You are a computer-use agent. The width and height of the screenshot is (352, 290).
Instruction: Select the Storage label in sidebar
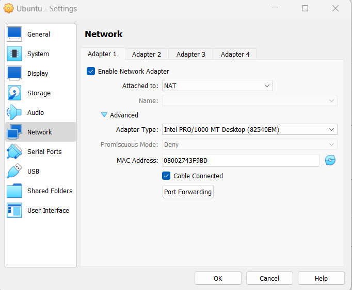point(39,93)
